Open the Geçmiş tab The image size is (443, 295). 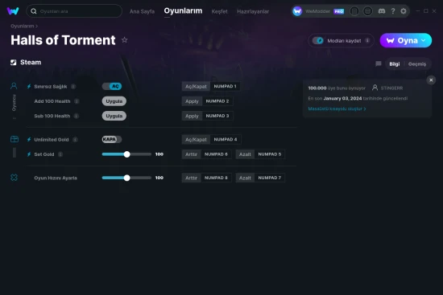pyautogui.click(x=417, y=64)
